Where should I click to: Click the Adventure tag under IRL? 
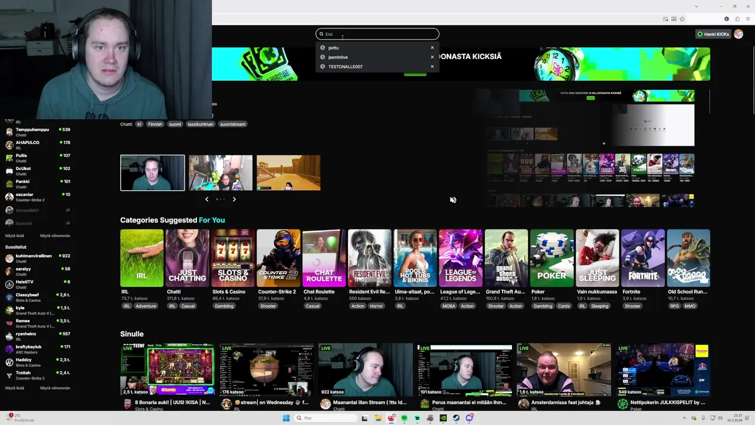coord(146,306)
